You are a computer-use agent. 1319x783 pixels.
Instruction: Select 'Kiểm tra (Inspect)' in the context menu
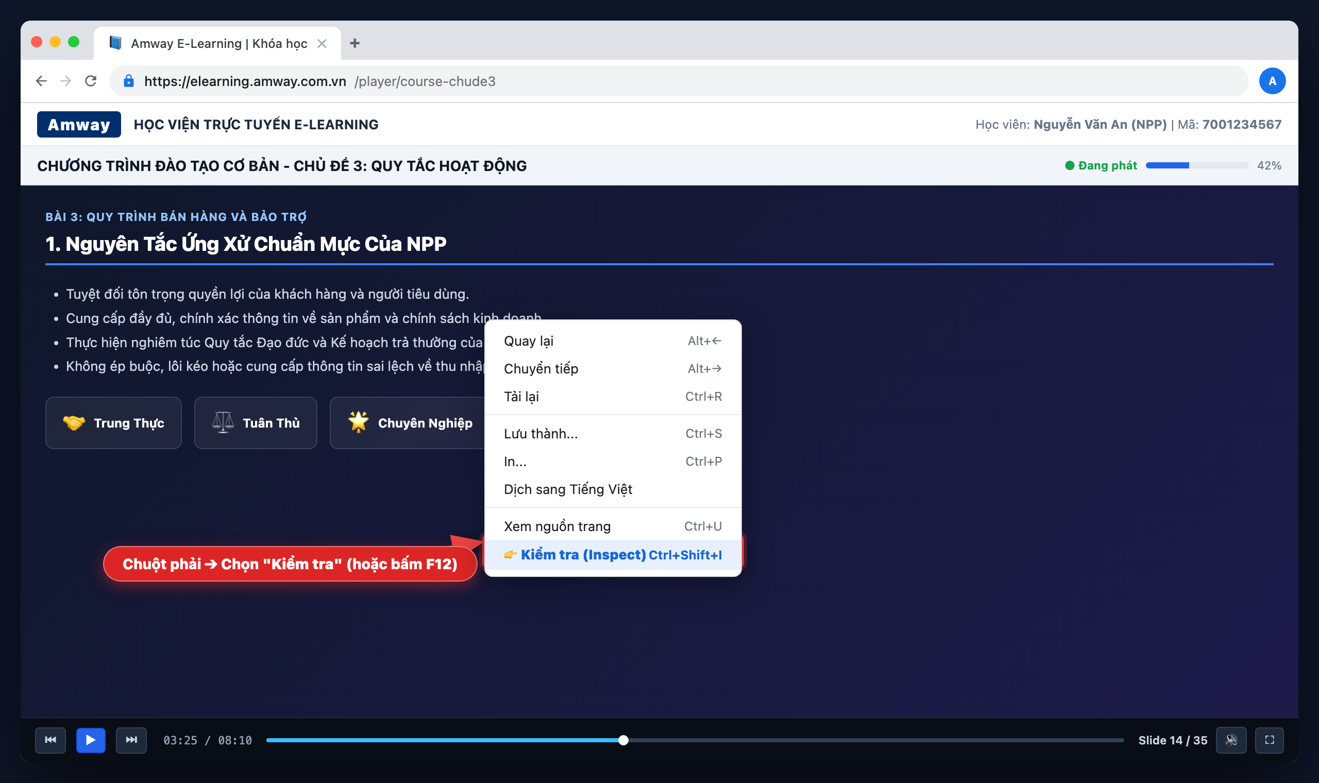[x=613, y=554]
